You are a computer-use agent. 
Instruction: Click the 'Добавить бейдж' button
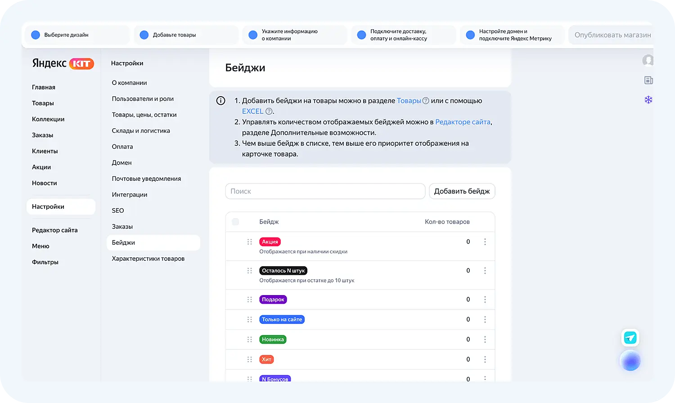pos(462,191)
